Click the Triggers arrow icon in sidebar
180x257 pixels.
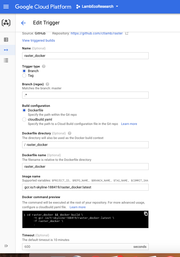(x=6, y=50)
